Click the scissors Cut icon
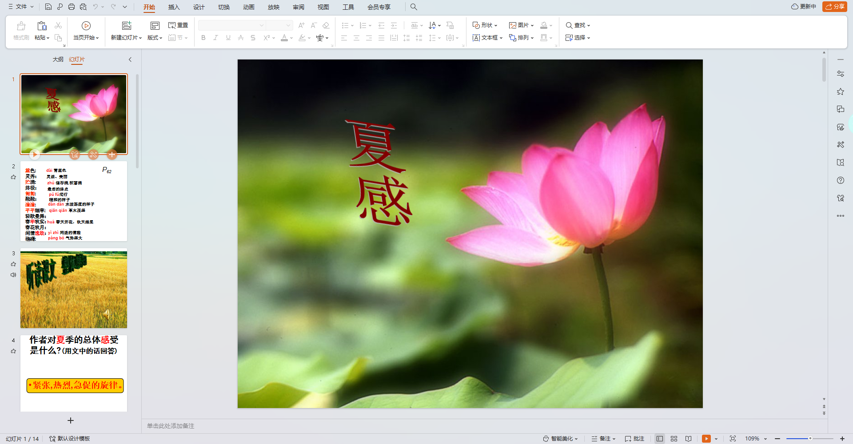This screenshot has height=444, width=853. pyautogui.click(x=58, y=25)
